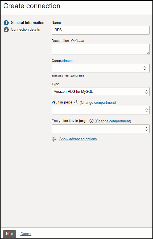Click Change compartment link next to Encryption key

point(113,121)
